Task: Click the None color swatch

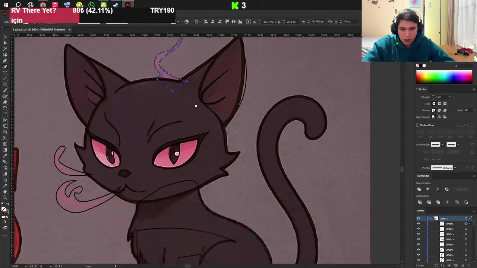Action: coord(418,66)
